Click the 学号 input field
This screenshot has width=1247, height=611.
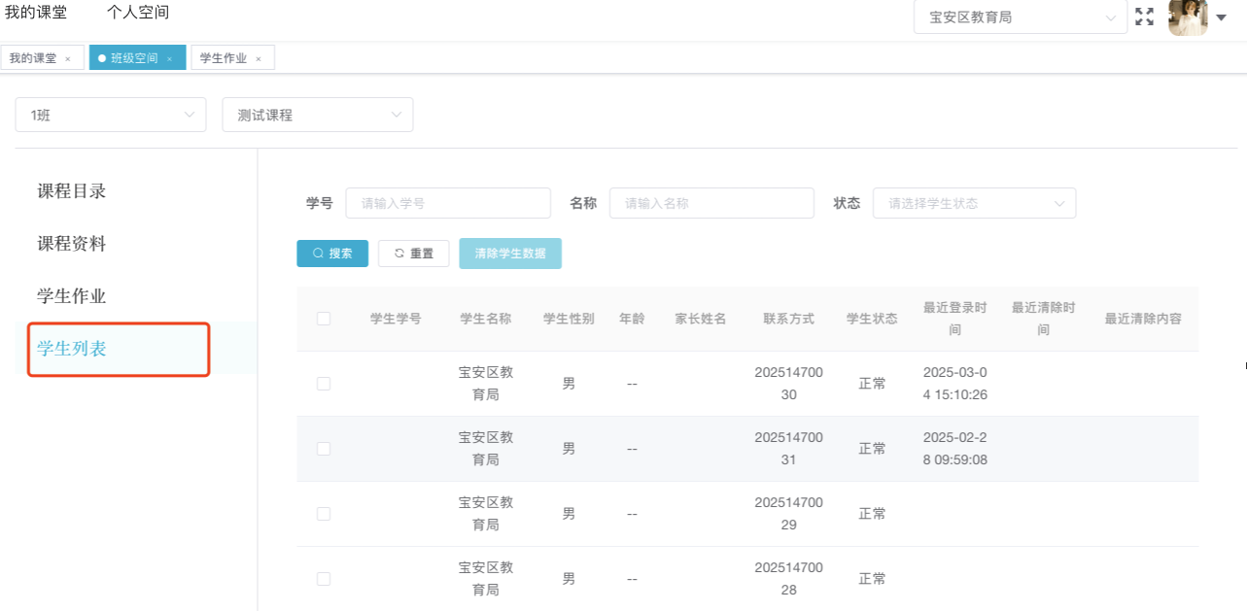448,203
